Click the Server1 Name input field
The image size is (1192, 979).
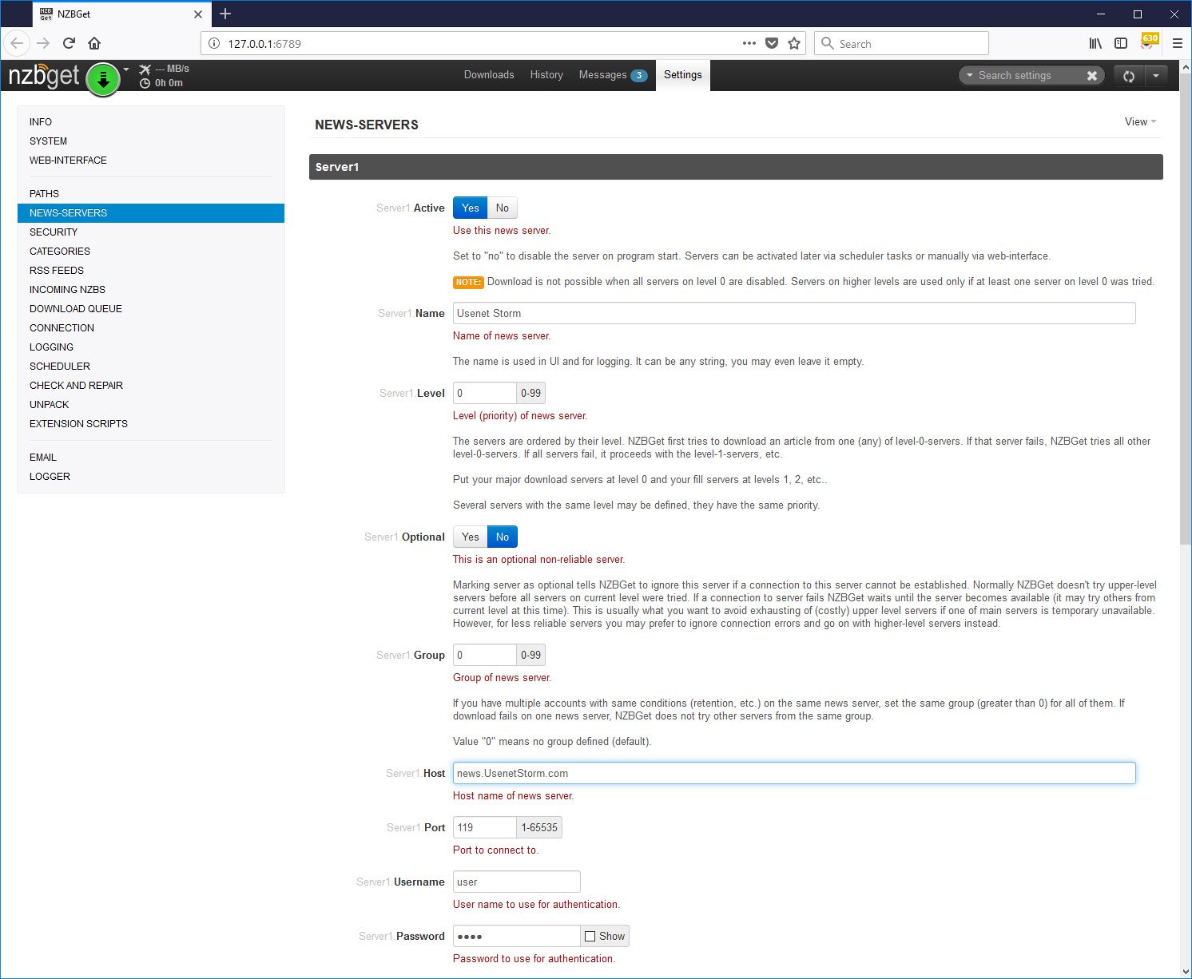(x=794, y=313)
